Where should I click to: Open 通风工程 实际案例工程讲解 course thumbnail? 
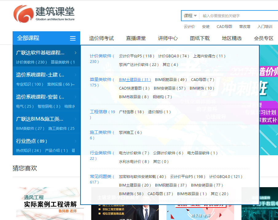coord(50,203)
